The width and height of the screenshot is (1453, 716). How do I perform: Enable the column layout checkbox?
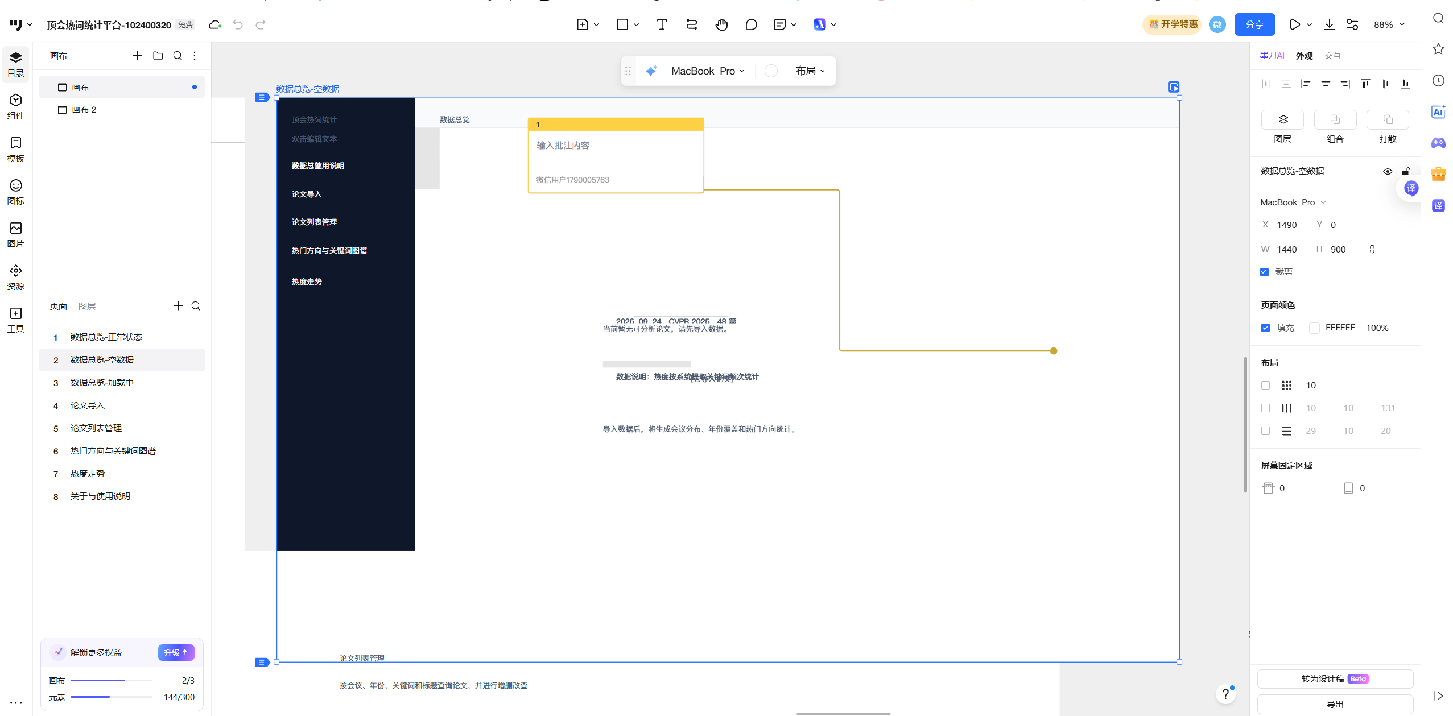[x=1265, y=408]
